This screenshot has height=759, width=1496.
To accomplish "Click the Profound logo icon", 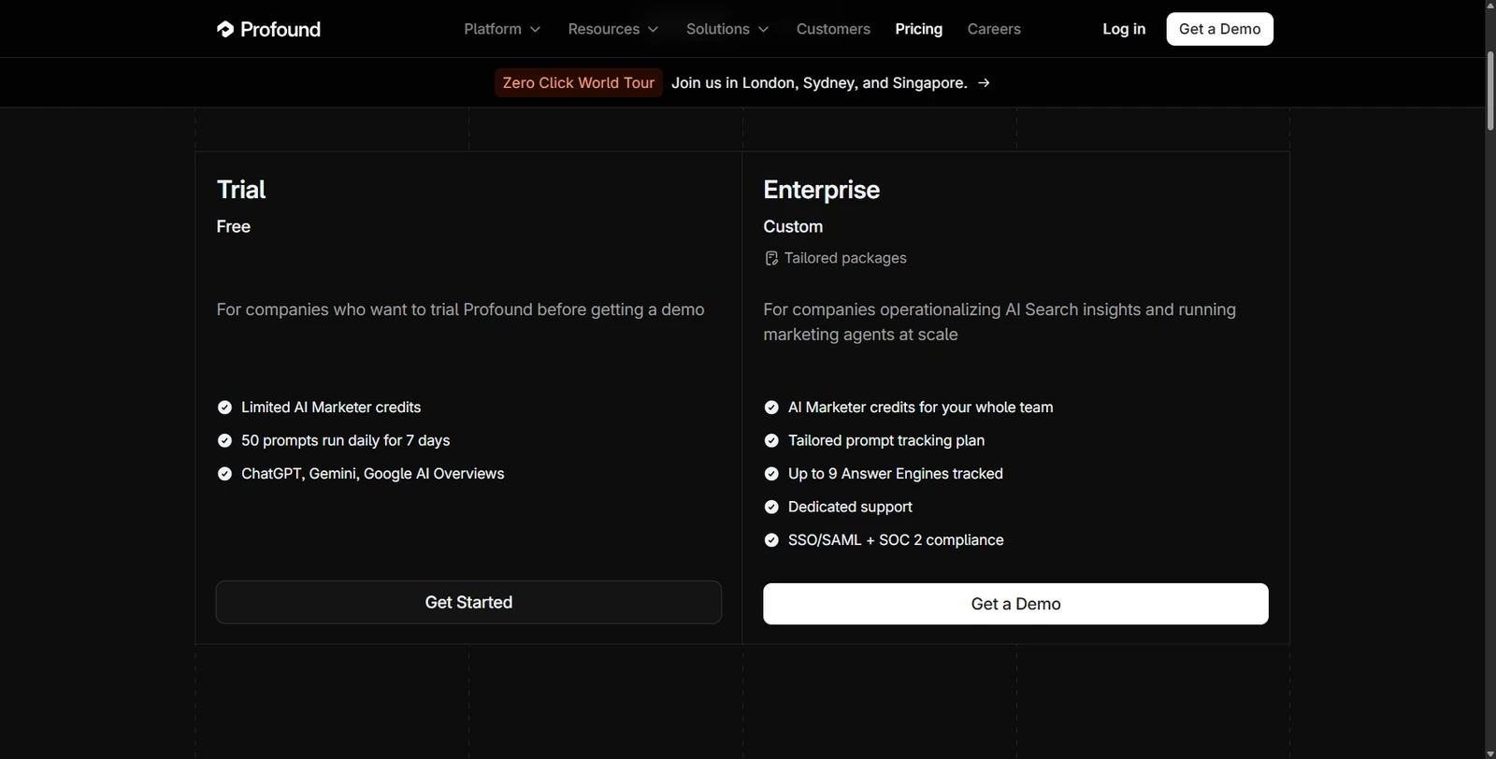I will (225, 29).
